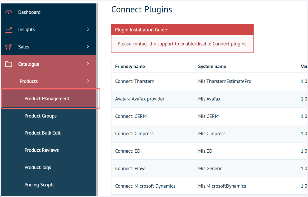
Task: Open the Sales menu label
Action: coord(24,47)
